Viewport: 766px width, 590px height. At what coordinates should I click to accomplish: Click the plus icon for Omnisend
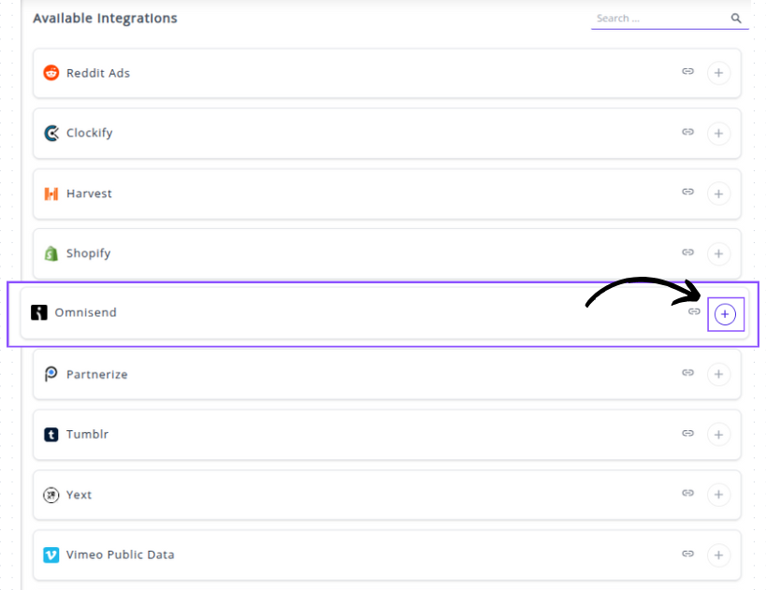[725, 315]
